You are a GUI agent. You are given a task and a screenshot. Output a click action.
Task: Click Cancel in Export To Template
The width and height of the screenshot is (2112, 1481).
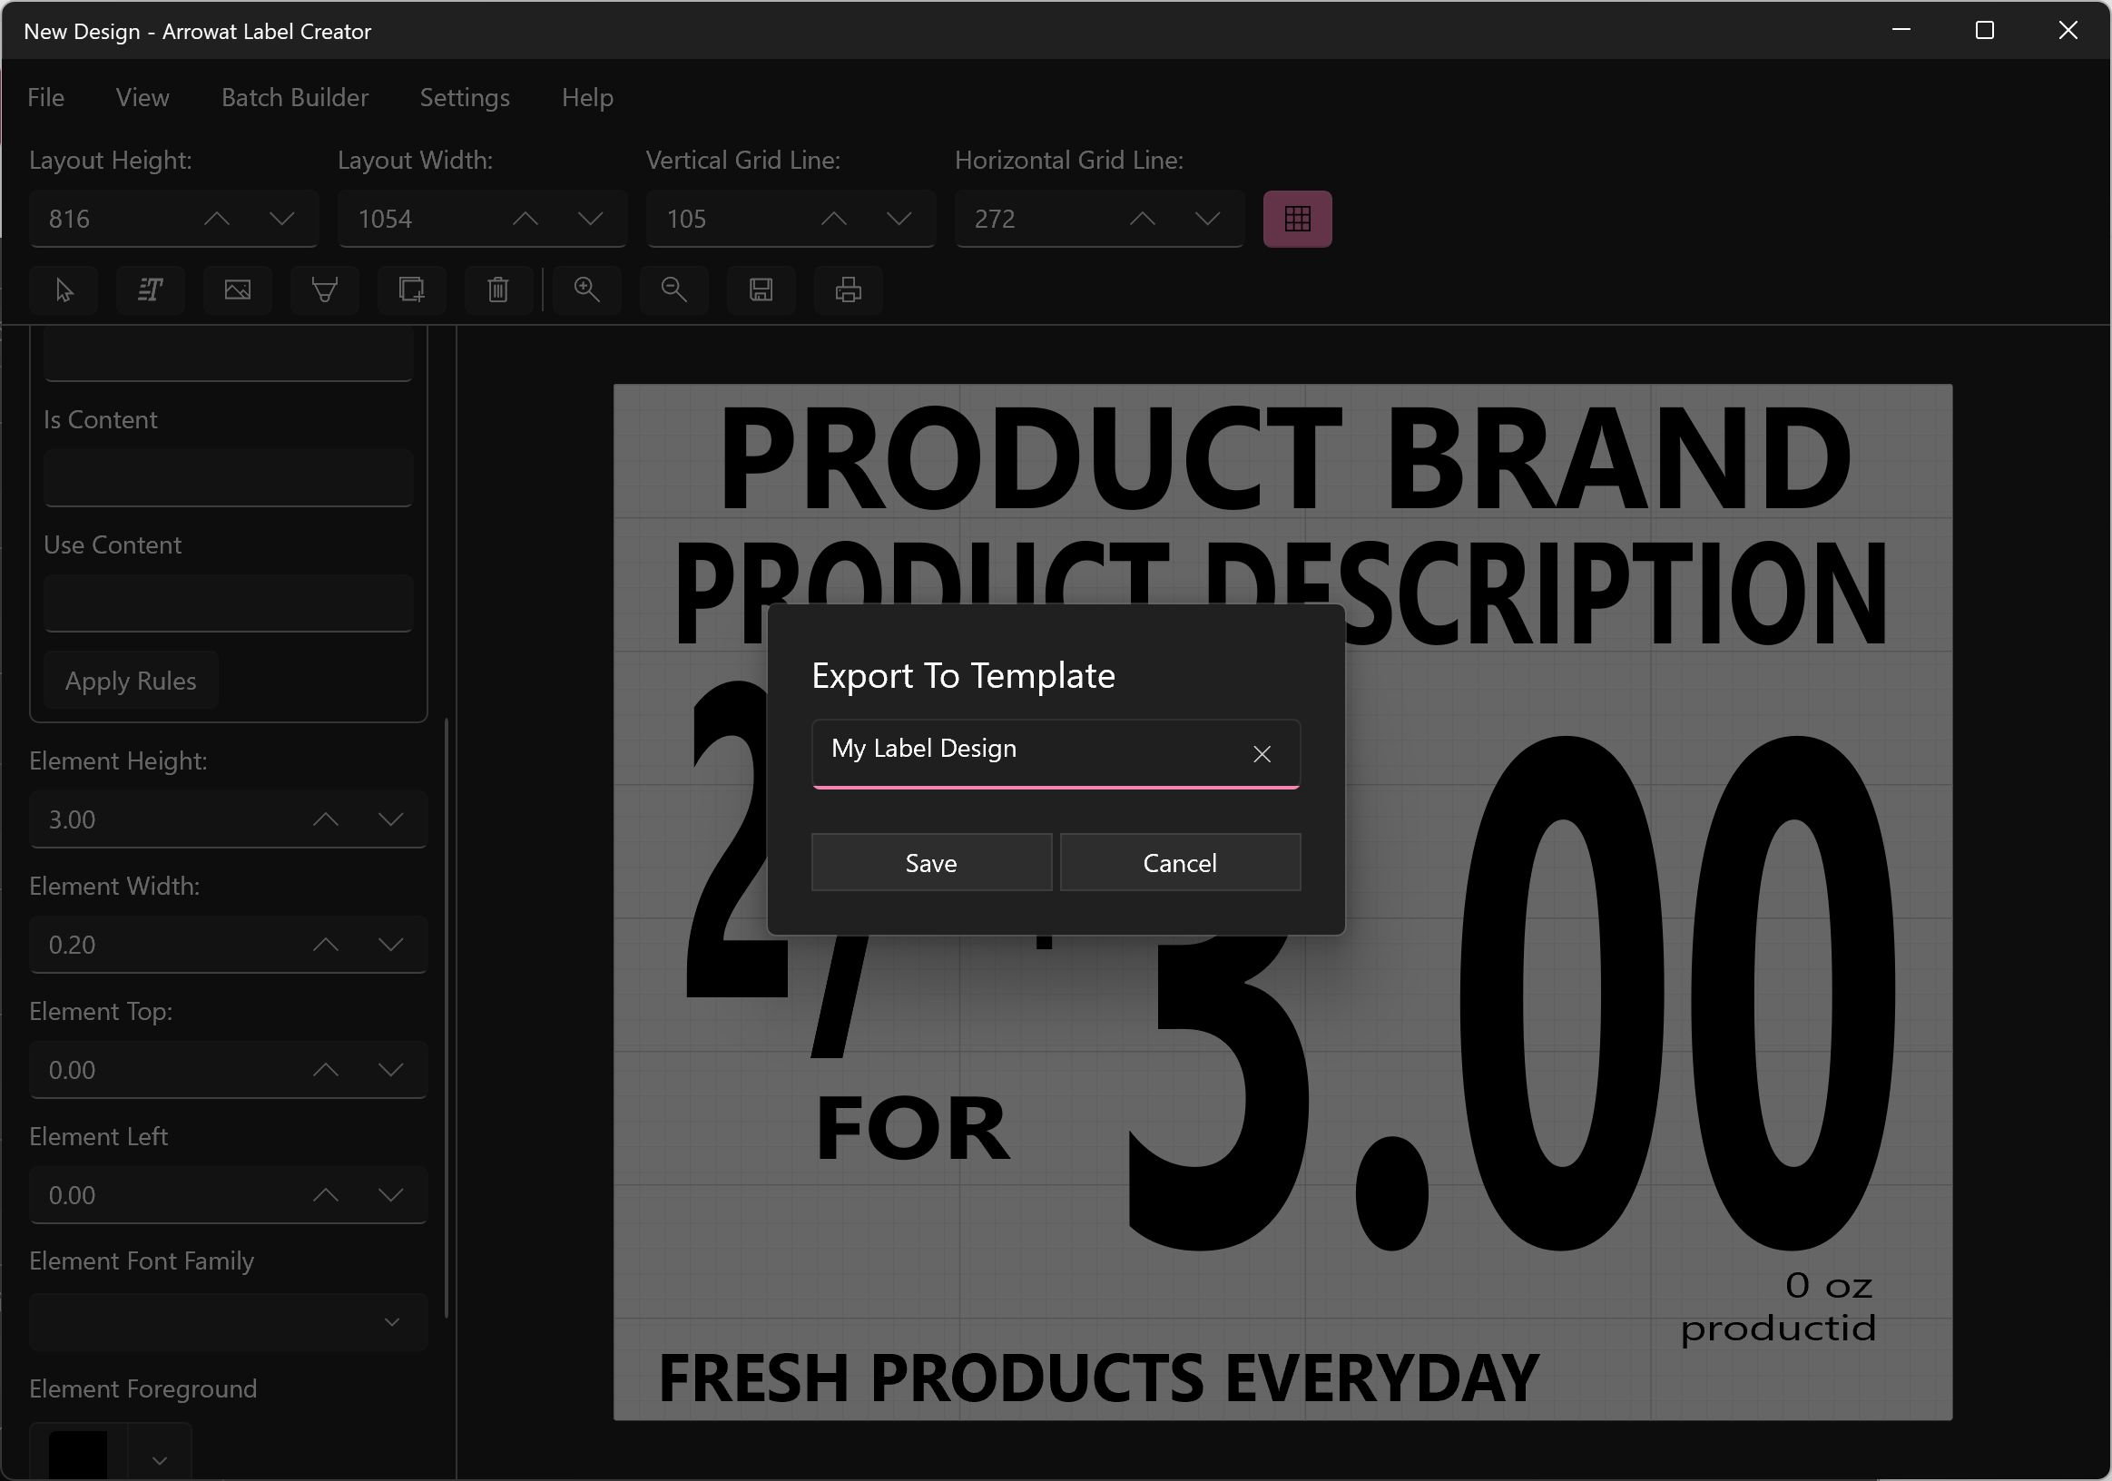coord(1180,863)
